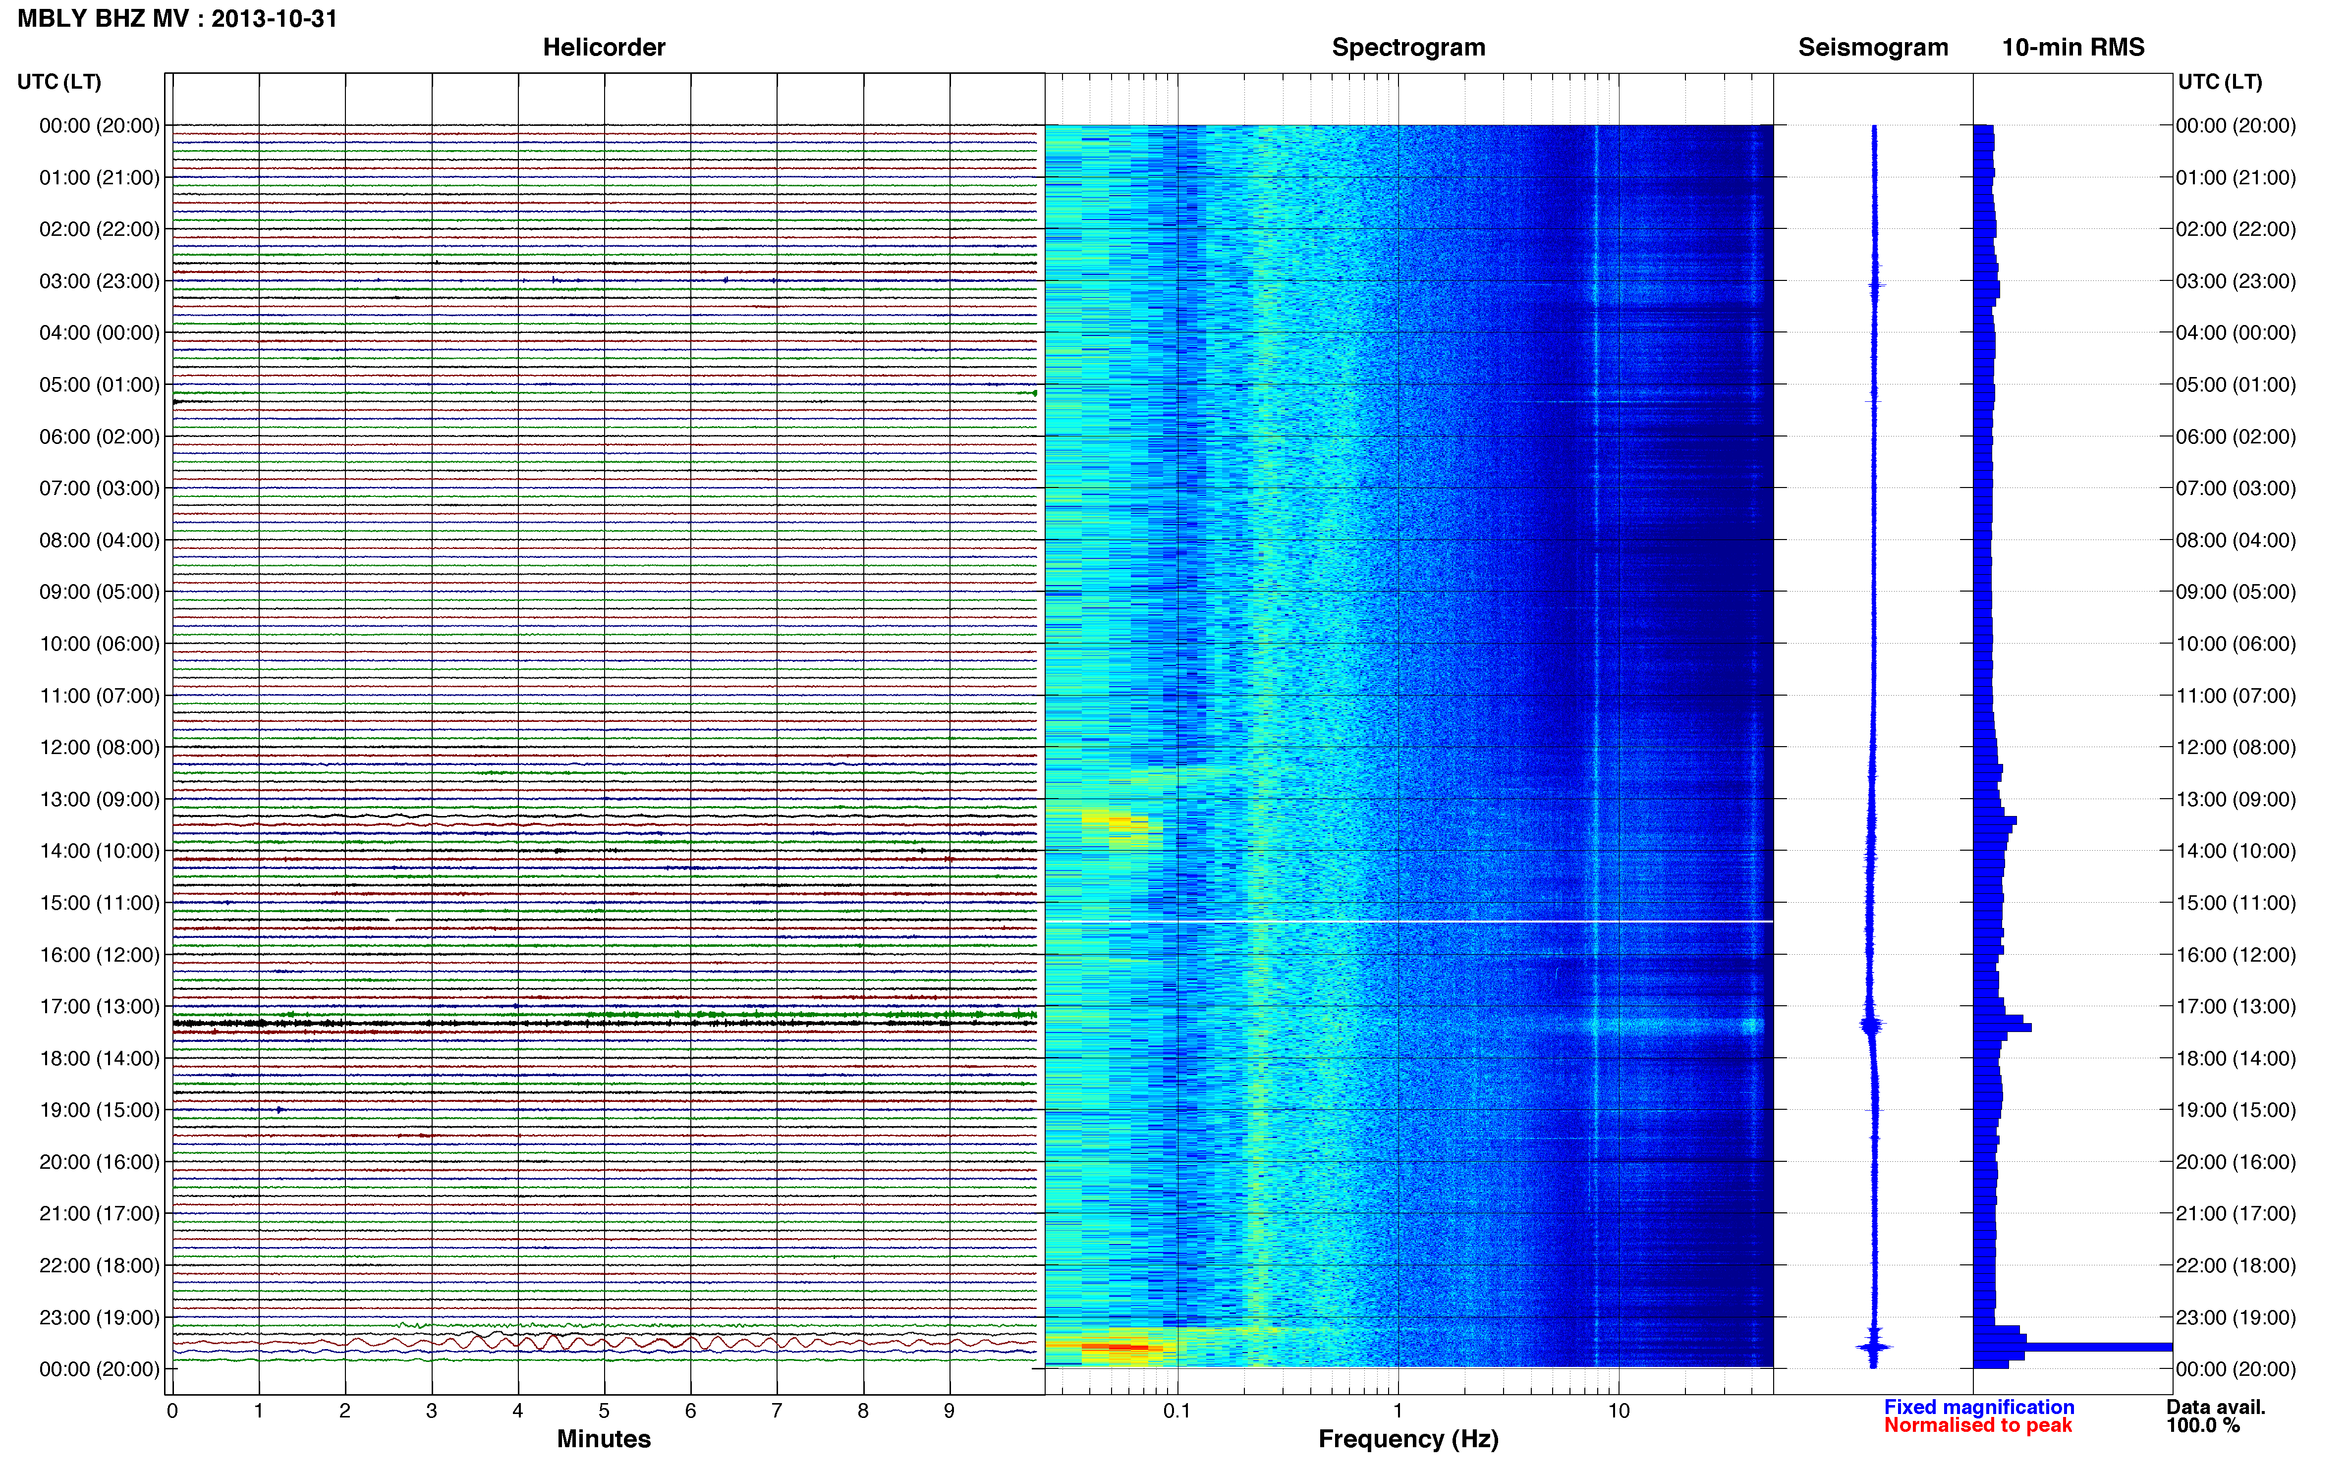Click Helicorder-side time label '21:00 (17:00)'
The height and width of the screenshot is (1468, 2349).
point(99,1214)
